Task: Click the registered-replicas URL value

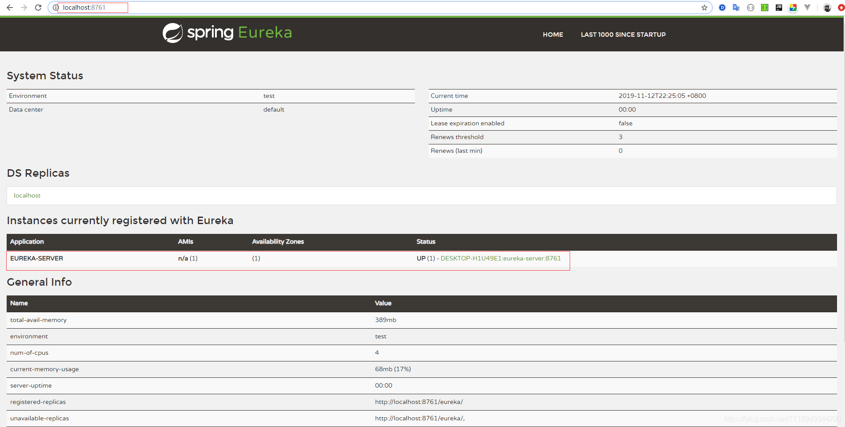Action: click(x=419, y=402)
